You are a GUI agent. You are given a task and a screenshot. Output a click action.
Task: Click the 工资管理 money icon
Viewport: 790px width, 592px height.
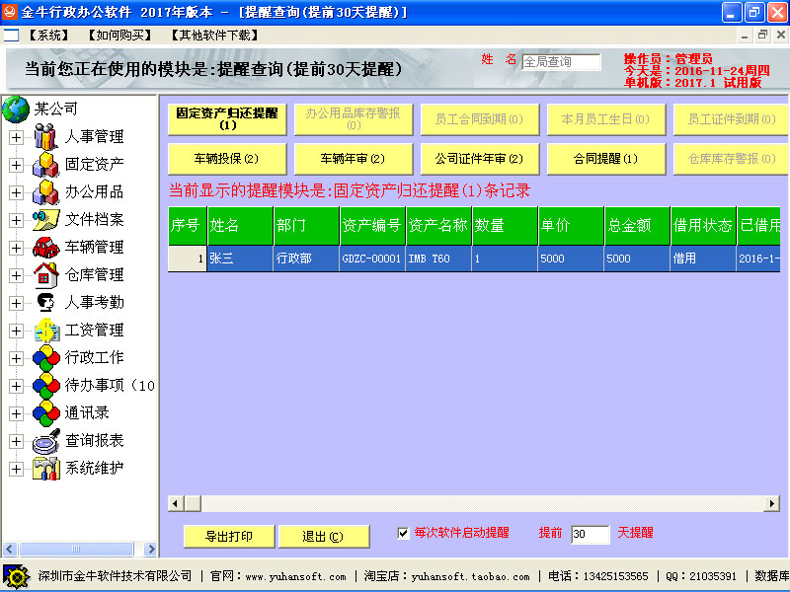point(46,330)
